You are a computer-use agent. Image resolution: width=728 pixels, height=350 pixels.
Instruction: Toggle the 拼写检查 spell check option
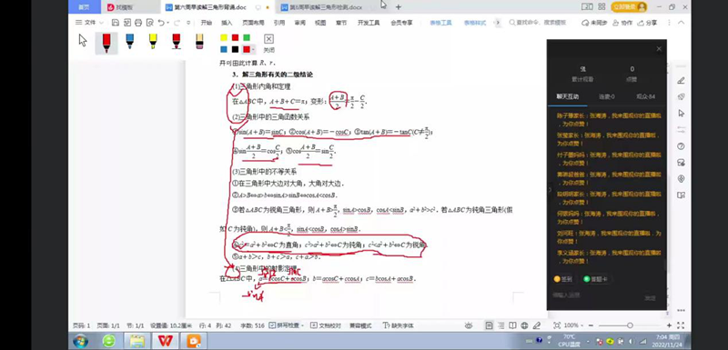(287, 325)
